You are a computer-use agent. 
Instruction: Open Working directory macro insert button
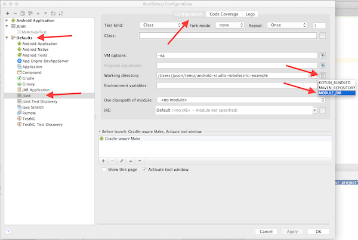(323, 75)
